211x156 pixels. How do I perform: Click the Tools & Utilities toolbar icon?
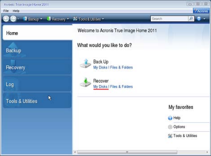pyautogui.click(x=75, y=19)
